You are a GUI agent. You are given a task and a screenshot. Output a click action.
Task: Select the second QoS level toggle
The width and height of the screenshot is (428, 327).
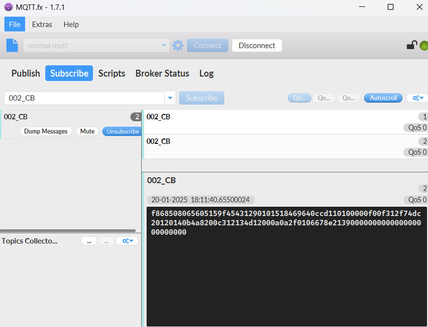pos(324,98)
